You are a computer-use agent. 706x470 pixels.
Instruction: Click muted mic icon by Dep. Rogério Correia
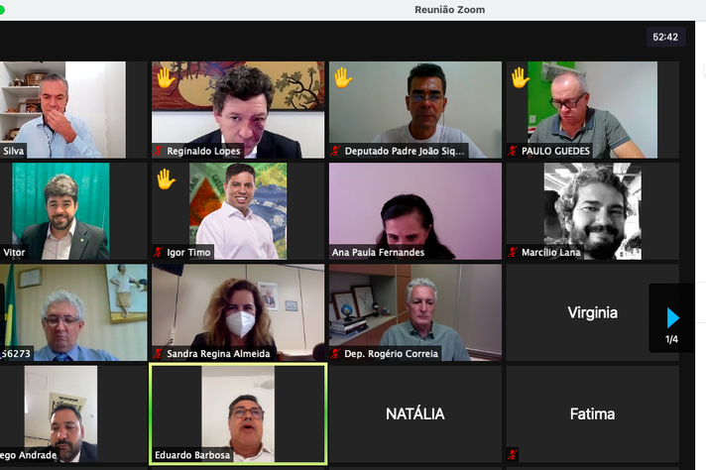point(335,353)
